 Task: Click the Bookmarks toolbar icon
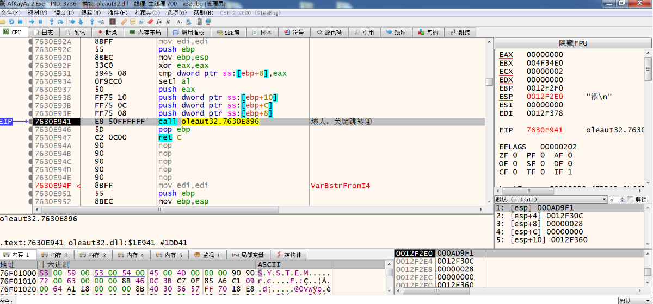[150, 22]
